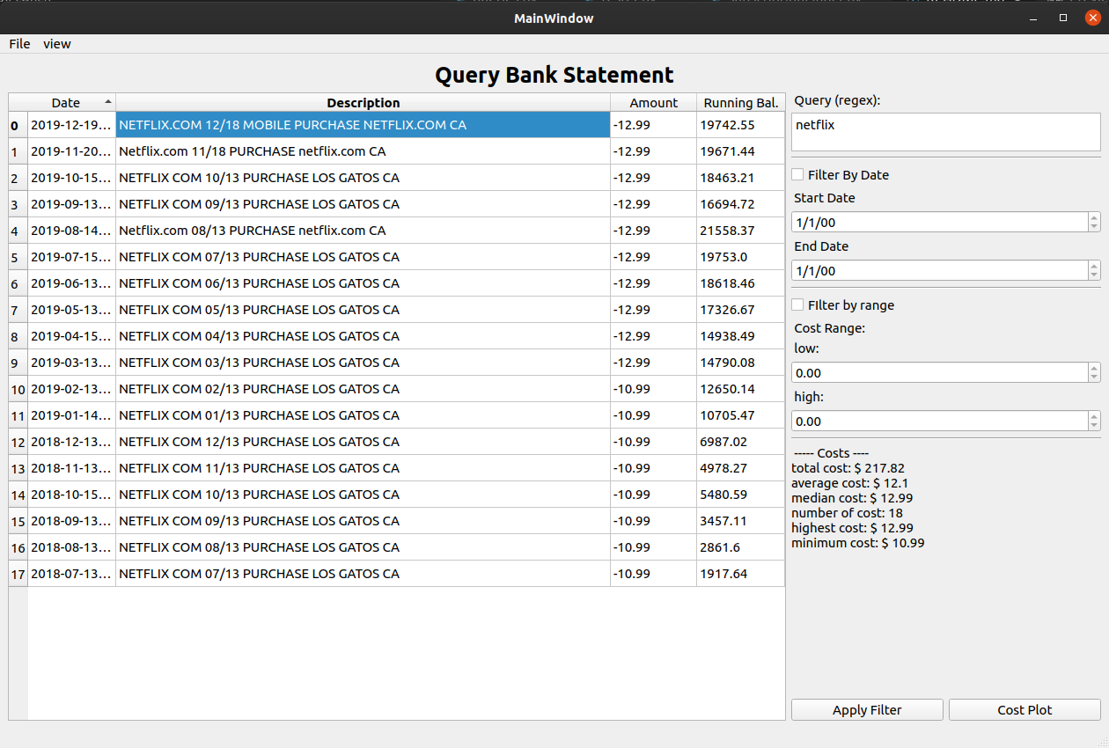Image resolution: width=1109 pixels, height=748 pixels.
Task: Open the File menu
Action: [19, 44]
